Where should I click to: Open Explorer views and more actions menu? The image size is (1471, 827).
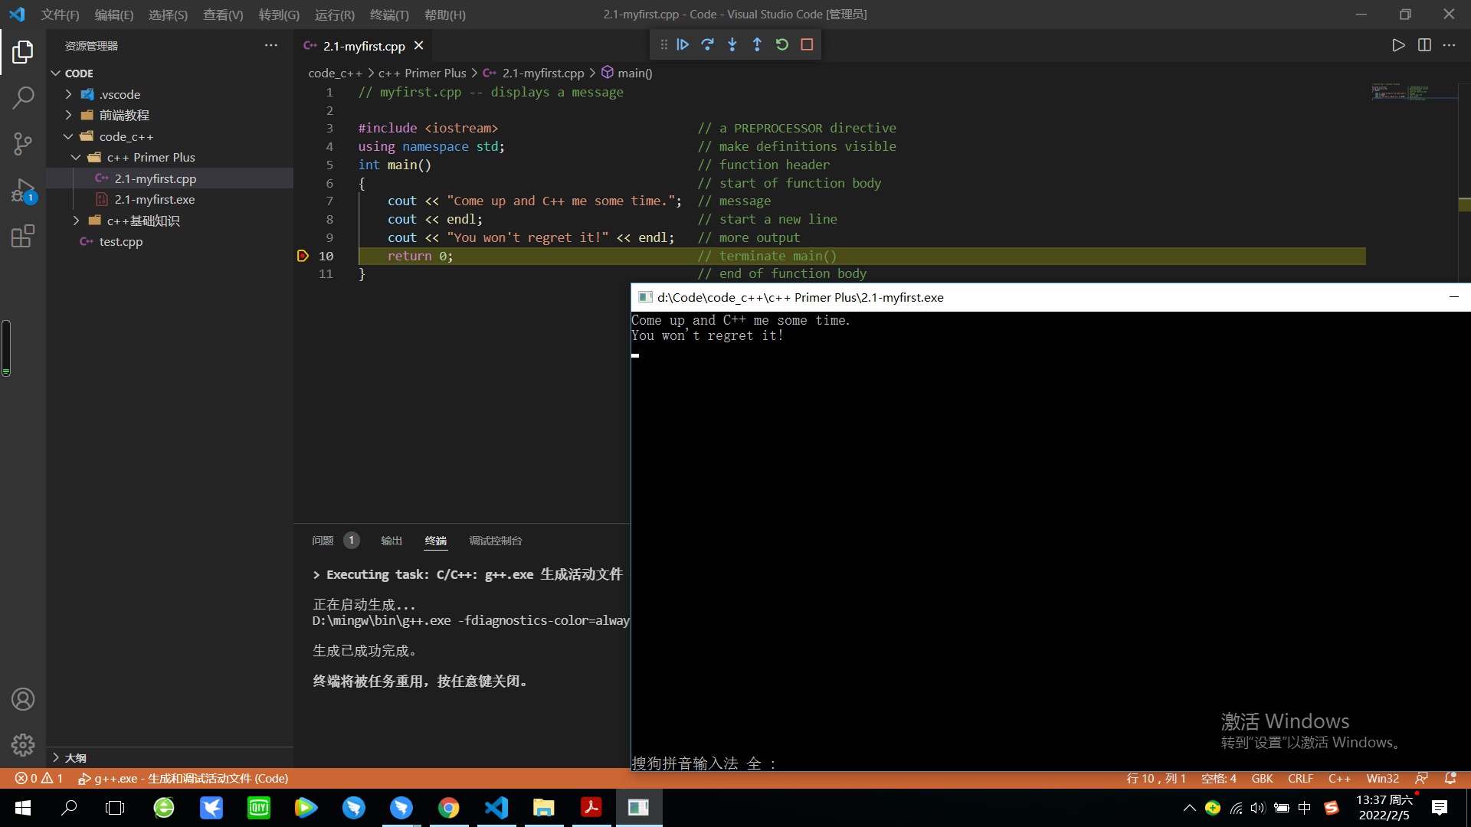click(270, 46)
